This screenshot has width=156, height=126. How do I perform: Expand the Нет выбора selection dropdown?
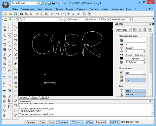click(x=129, y=30)
